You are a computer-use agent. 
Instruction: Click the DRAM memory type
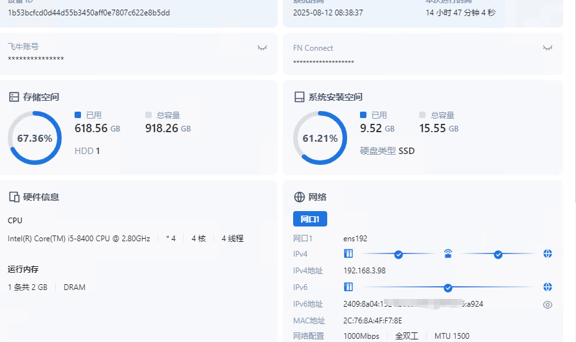click(x=74, y=287)
